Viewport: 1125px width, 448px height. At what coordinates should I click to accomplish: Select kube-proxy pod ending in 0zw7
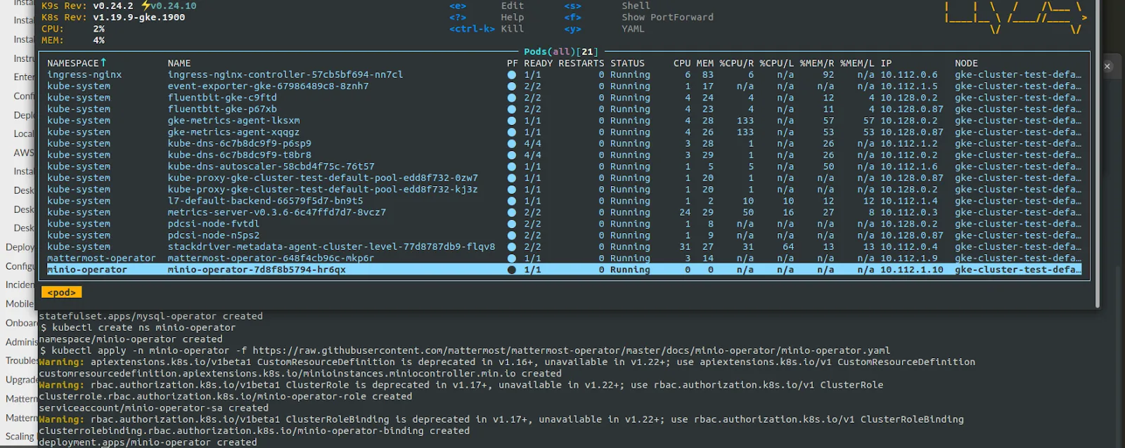pos(564,178)
